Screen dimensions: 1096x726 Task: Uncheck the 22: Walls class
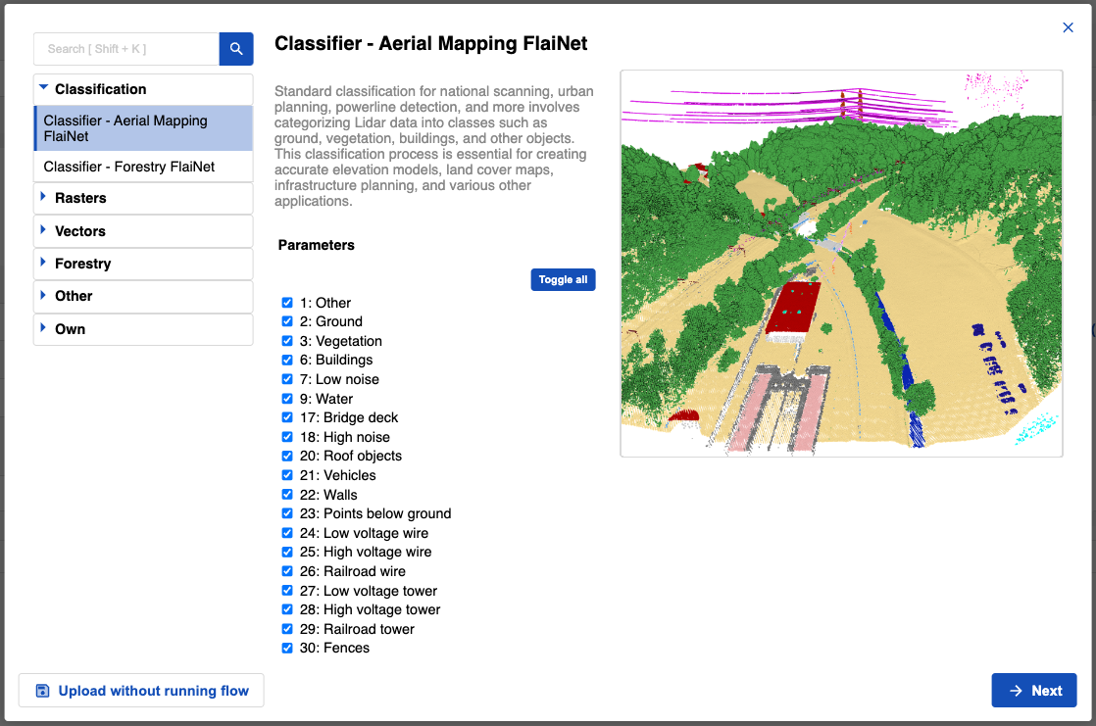pyautogui.click(x=287, y=495)
